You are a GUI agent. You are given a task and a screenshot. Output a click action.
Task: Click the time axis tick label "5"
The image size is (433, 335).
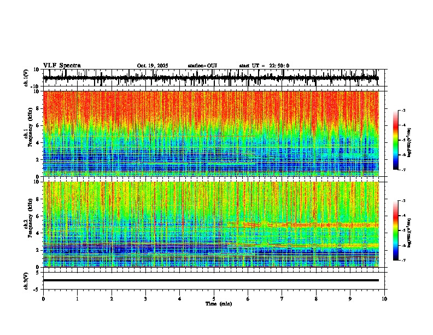[214, 299]
